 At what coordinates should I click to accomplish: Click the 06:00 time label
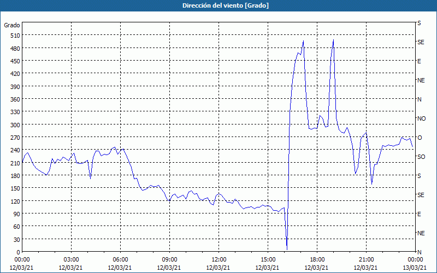[x=120, y=260]
